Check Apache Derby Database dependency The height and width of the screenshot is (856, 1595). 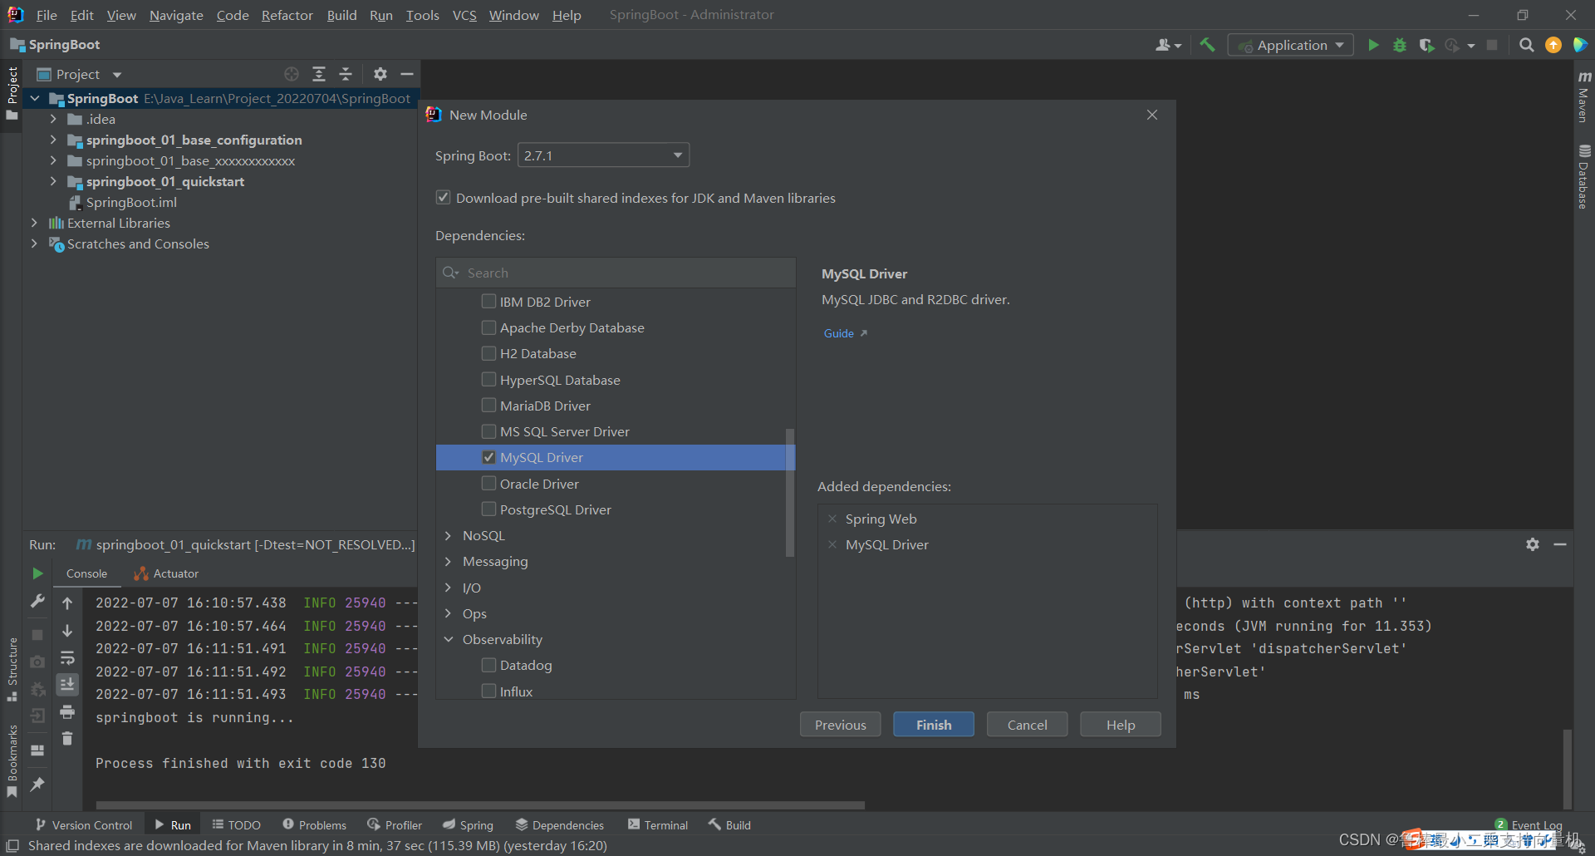tap(488, 327)
